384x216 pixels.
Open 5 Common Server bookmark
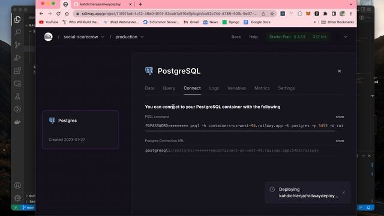tap(161, 22)
